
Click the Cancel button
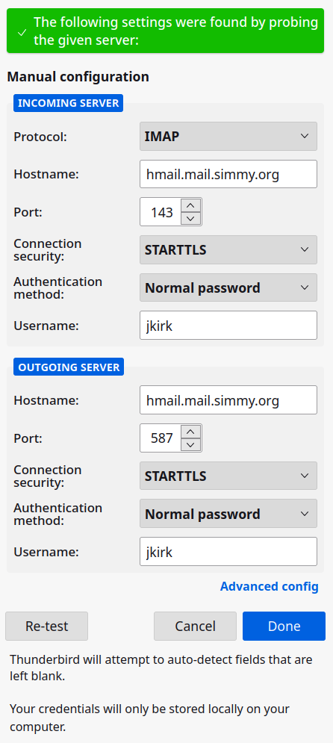(195, 627)
